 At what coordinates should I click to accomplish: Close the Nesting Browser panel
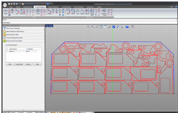(x=43, y=26)
